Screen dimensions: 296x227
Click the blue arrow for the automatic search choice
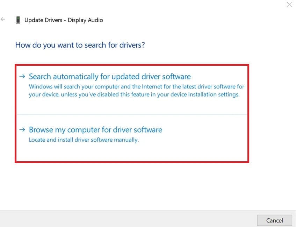(22, 76)
